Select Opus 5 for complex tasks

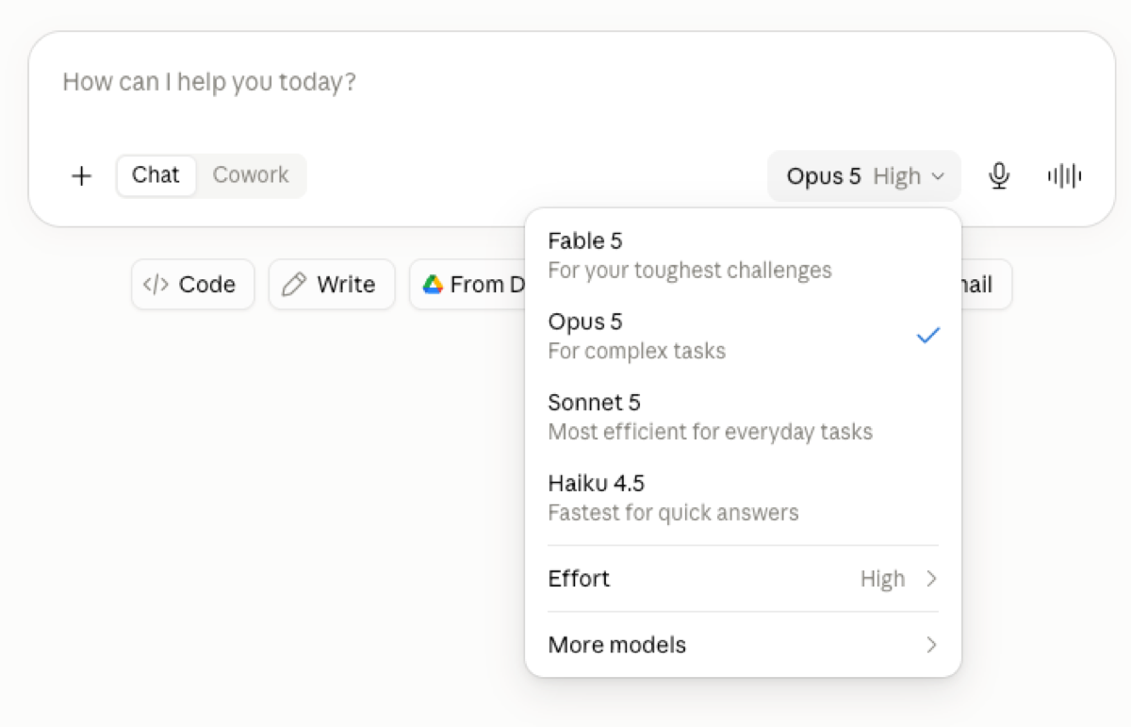coord(743,336)
